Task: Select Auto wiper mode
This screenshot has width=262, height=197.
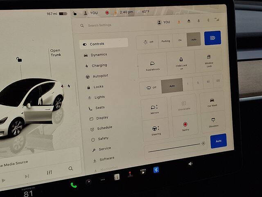Action: [172, 86]
